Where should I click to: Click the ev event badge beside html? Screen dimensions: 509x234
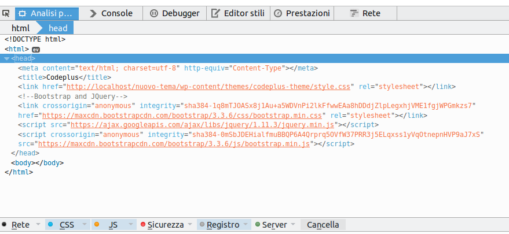click(x=35, y=50)
